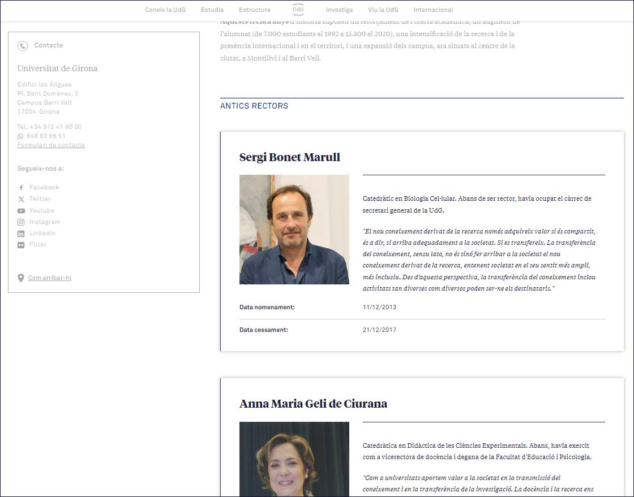Viewport: 634px width, 497px height.
Task: Click Anna Maria Geli de Ciurana's photo
Action: (x=294, y=459)
